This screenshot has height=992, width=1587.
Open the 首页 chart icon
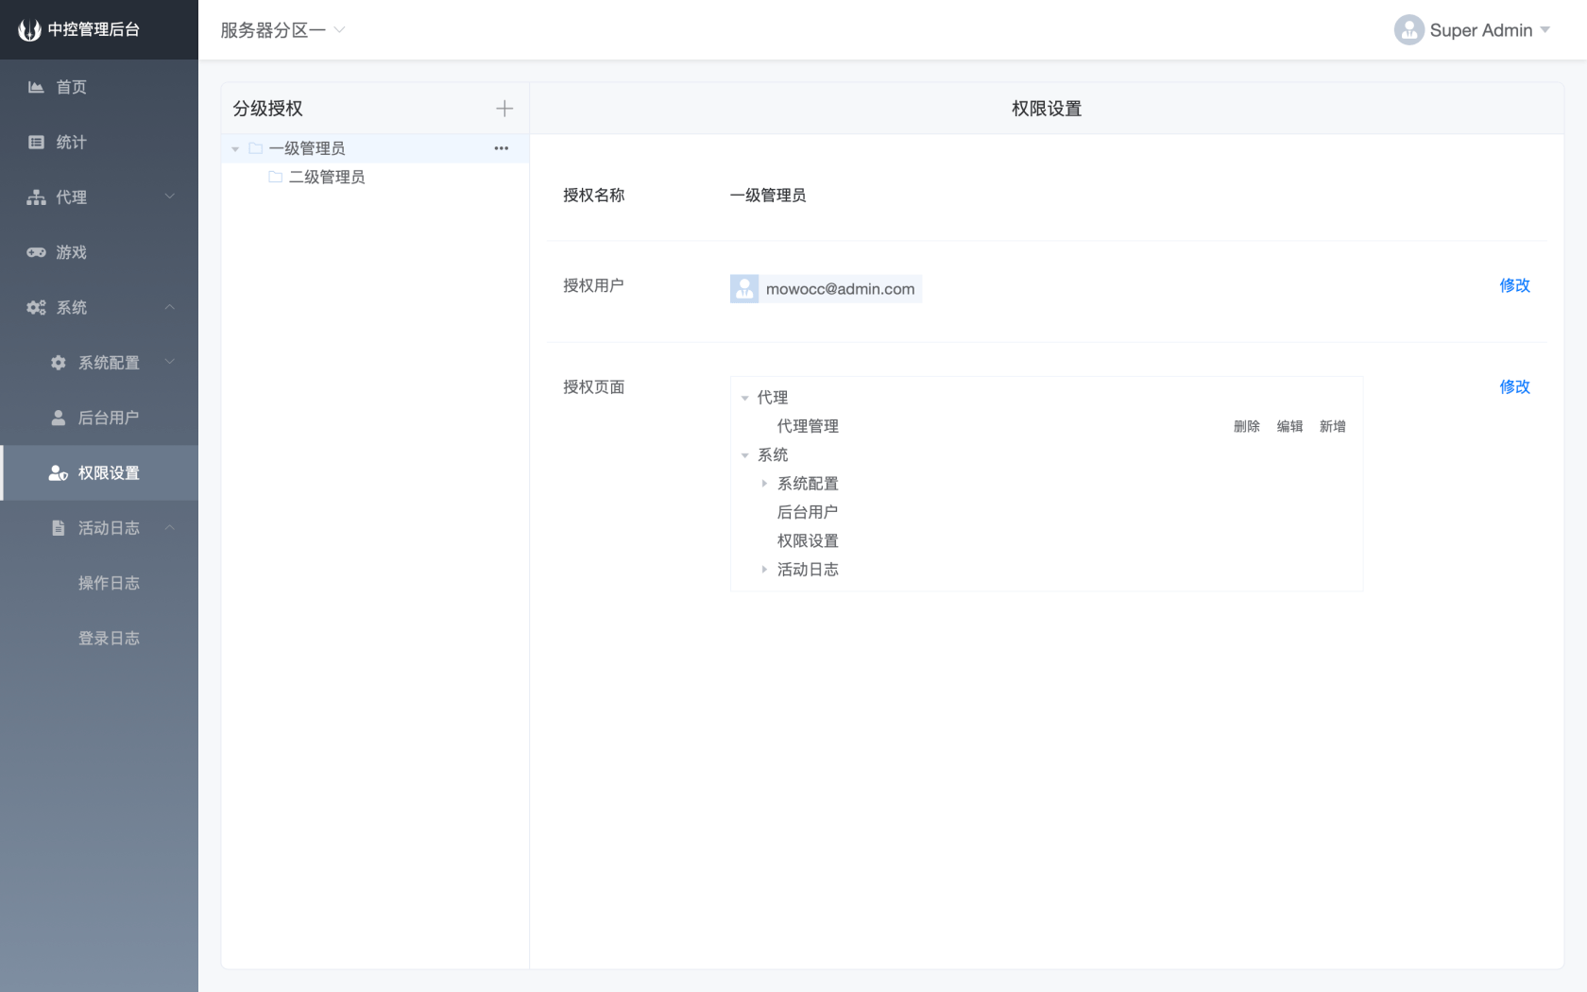click(x=36, y=87)
